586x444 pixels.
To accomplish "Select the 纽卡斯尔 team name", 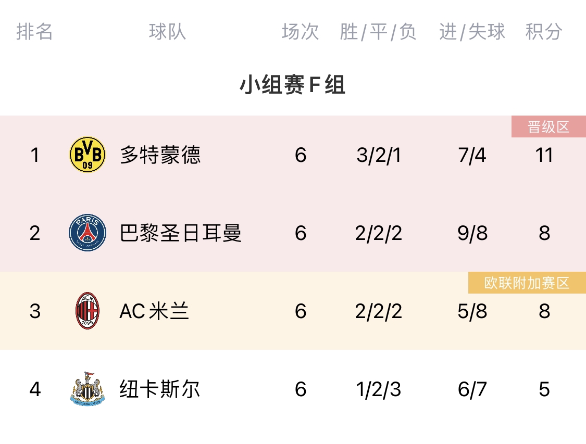I will (x=159, y=389).
